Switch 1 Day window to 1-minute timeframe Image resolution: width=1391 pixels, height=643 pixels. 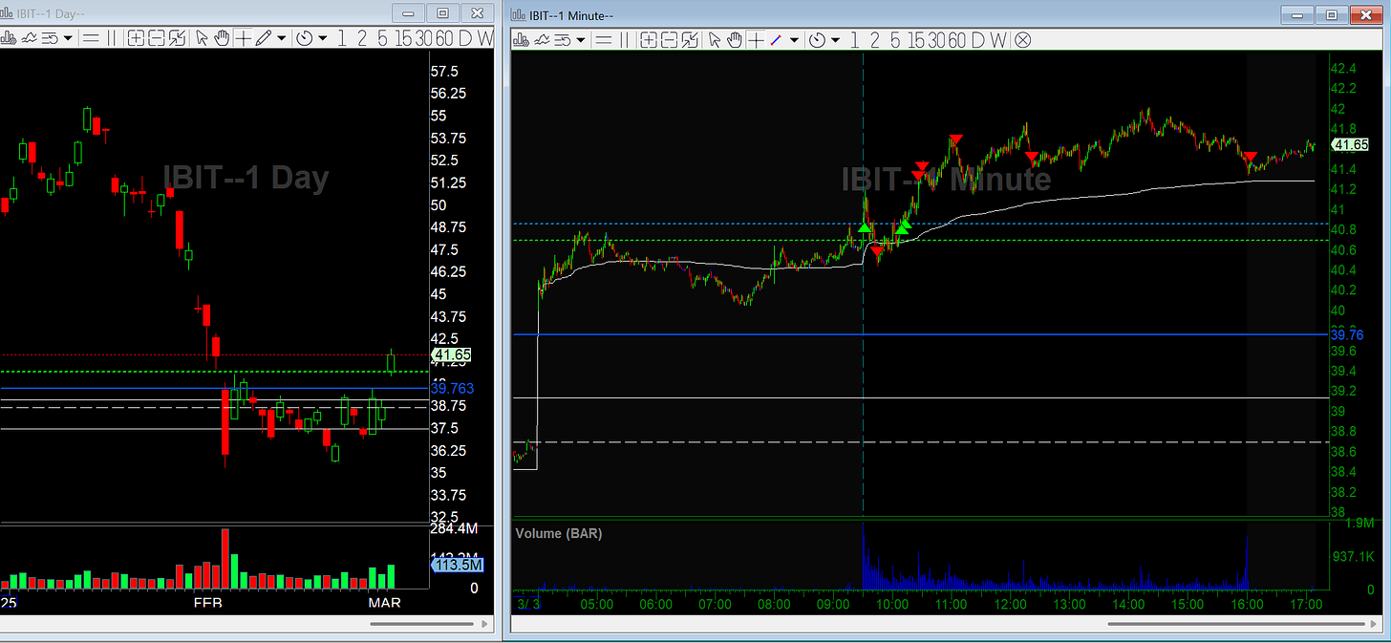[342, 38]
